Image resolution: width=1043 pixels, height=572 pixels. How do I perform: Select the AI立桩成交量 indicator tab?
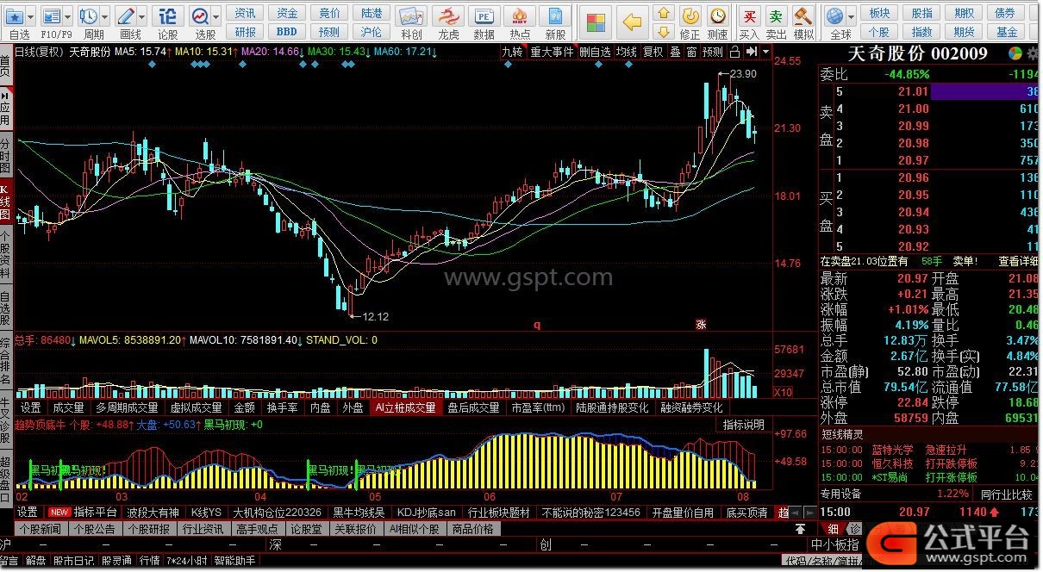tap(406, 407)
